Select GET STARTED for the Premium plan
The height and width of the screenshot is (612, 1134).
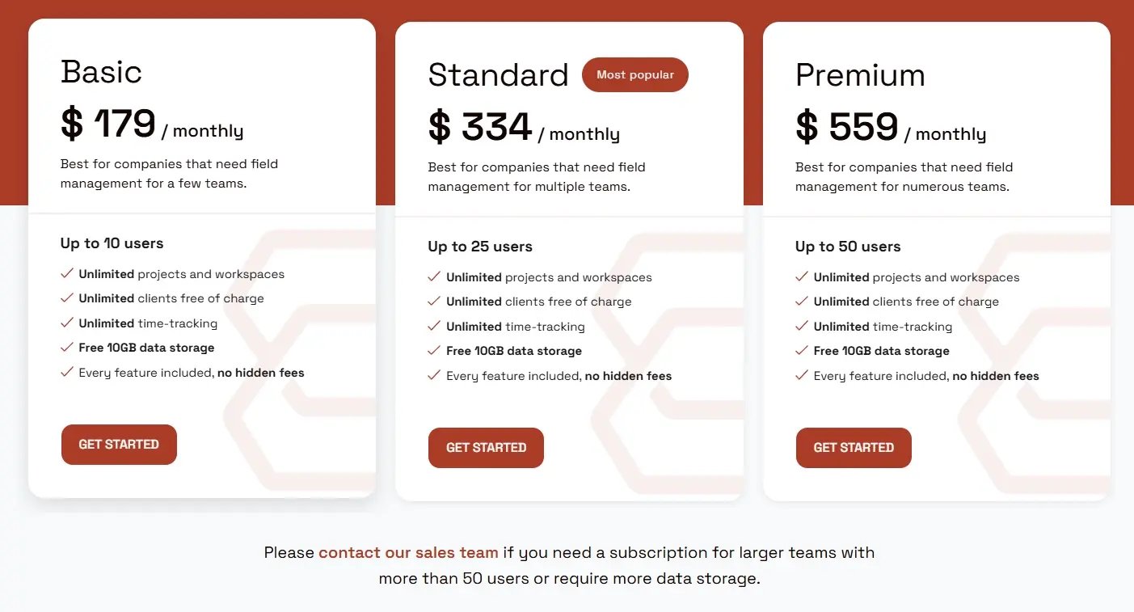[x=854, y=447]
